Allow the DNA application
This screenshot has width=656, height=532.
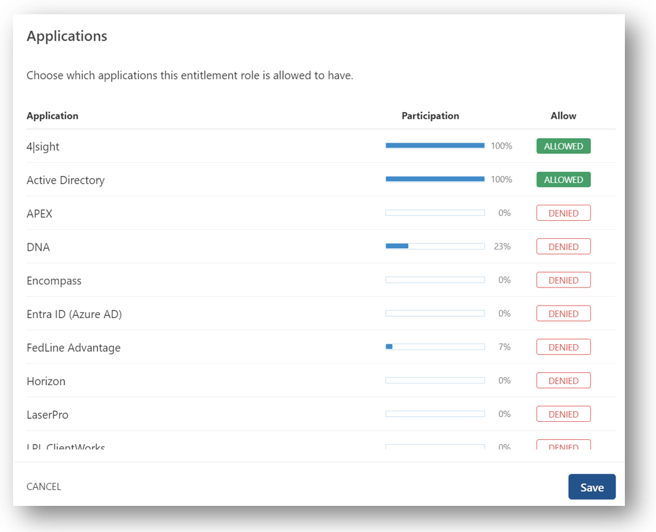tap(563, 247)
